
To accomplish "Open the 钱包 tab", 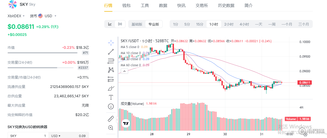I will (x=126, y=6).
